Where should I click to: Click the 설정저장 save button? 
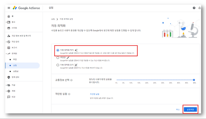click(190, 109)
